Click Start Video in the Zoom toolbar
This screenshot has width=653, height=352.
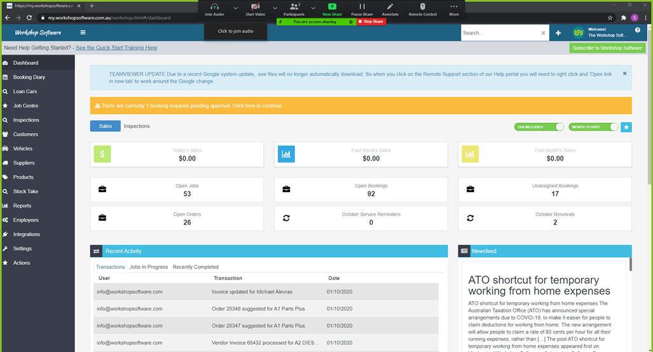point(255,9)
